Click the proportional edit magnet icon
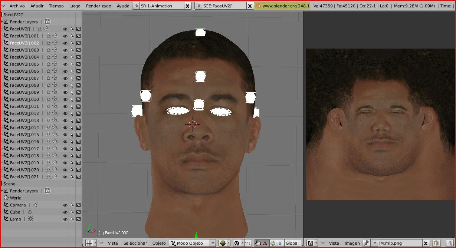The width and height of the screenshot is (456, 248). pos(236,243)
